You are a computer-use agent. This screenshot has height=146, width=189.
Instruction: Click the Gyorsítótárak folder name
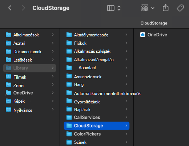(x=87, y=102)
